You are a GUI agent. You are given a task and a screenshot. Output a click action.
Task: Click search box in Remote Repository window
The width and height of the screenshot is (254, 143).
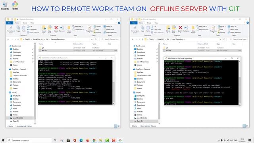click(x=110, y=39)
